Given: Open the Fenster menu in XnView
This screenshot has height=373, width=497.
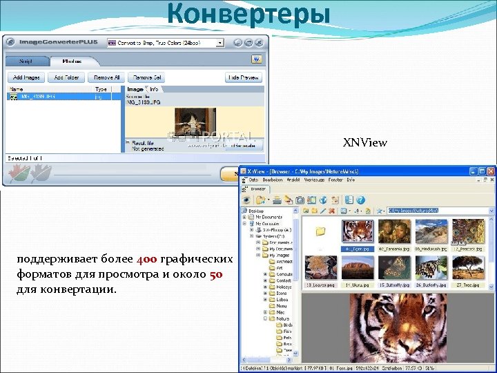Looking at the screenshot, I should tap(335, 180).
